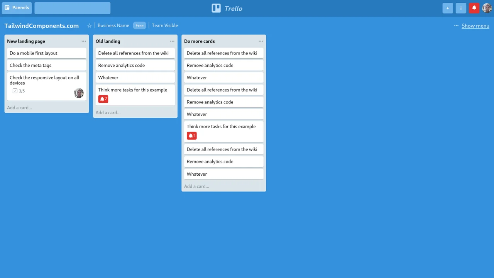
Task: Click the notification badge under Think more tasks
Action: pyautogui.click(x=192, y=136)
